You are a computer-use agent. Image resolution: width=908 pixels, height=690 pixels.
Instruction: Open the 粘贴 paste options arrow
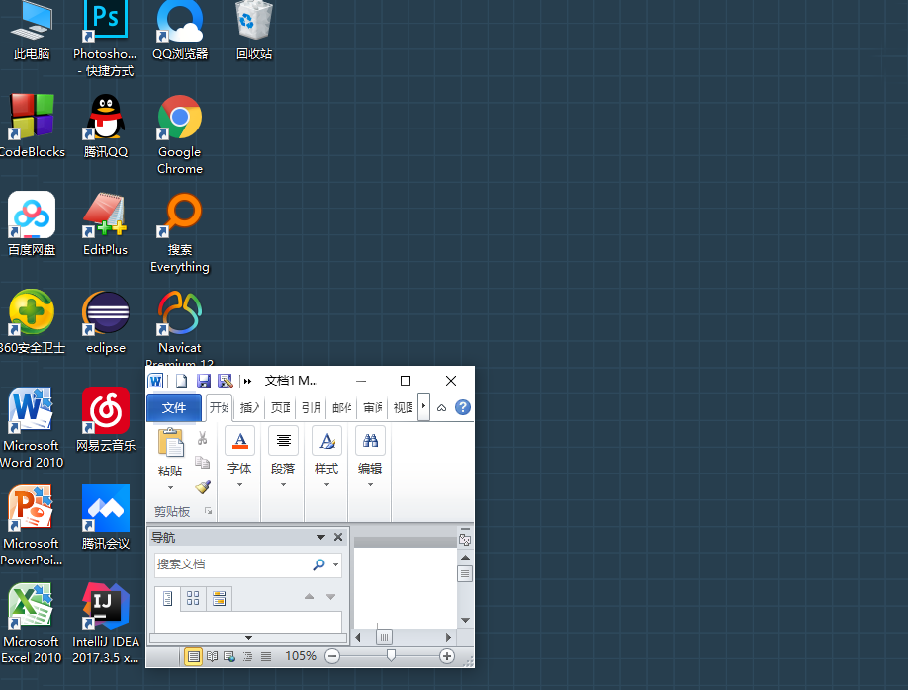point(171,488)
